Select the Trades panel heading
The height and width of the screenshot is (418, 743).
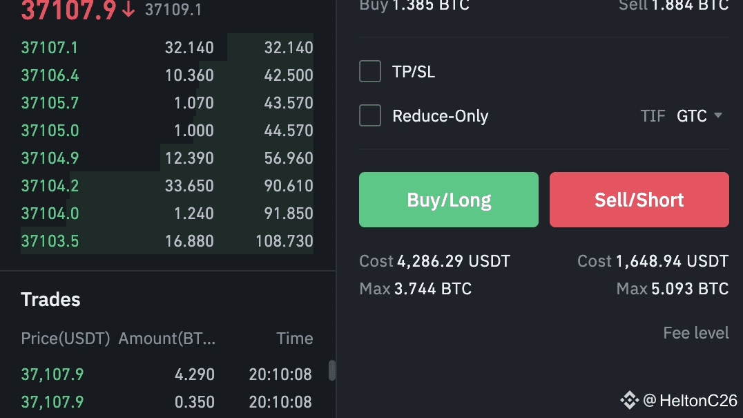point(50,299)
